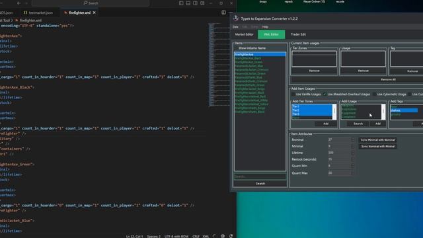Open VS Code command center search box
The width and height of the screenshot is (423, 238).
tap(91, 3)
